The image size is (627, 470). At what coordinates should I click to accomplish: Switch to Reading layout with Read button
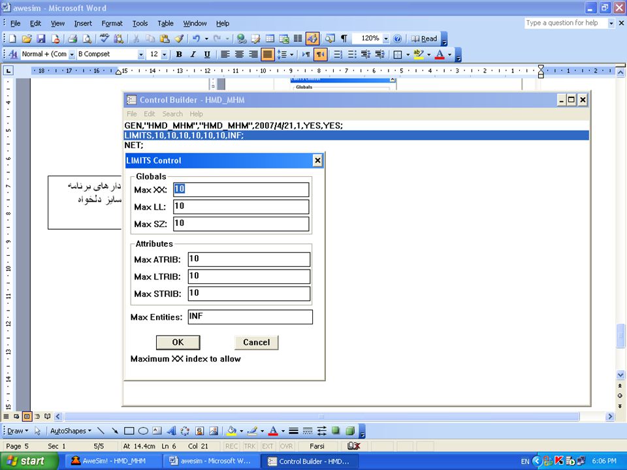pyautogui.click(x=425, y=39)
